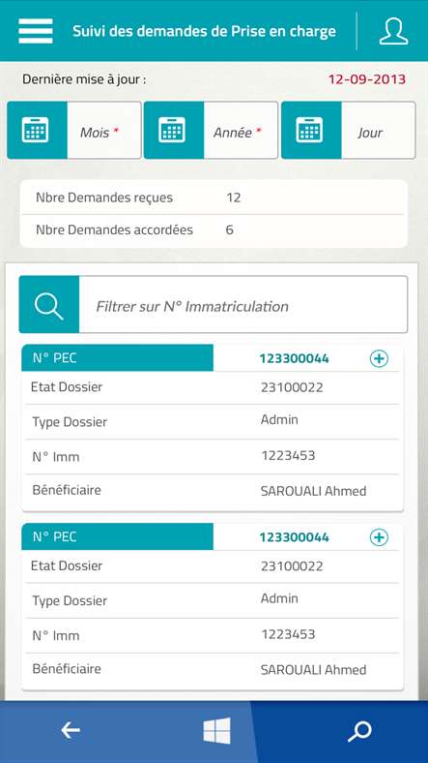Tap the phone search button
428x763 pixels.
click(x=359, y=731)
